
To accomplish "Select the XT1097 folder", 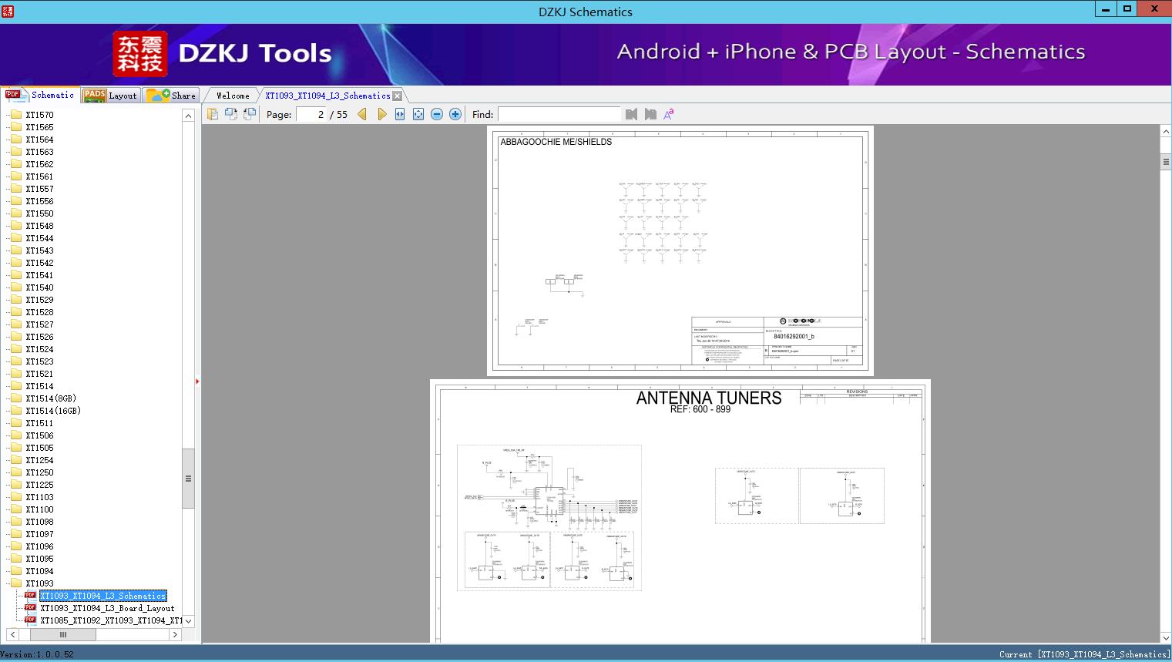I will (39, 534).
